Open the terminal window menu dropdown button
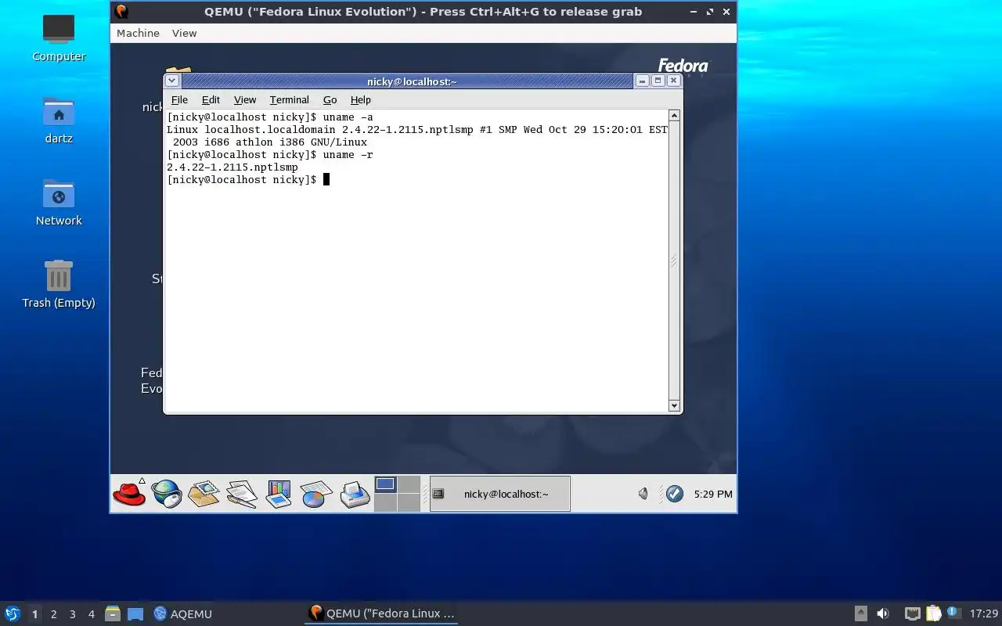This screenshot has width=1002, height=626. click(172, 81)
